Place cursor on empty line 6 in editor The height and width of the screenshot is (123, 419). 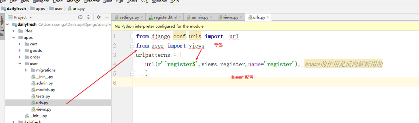pyautogui.click(x=276, y=82)
